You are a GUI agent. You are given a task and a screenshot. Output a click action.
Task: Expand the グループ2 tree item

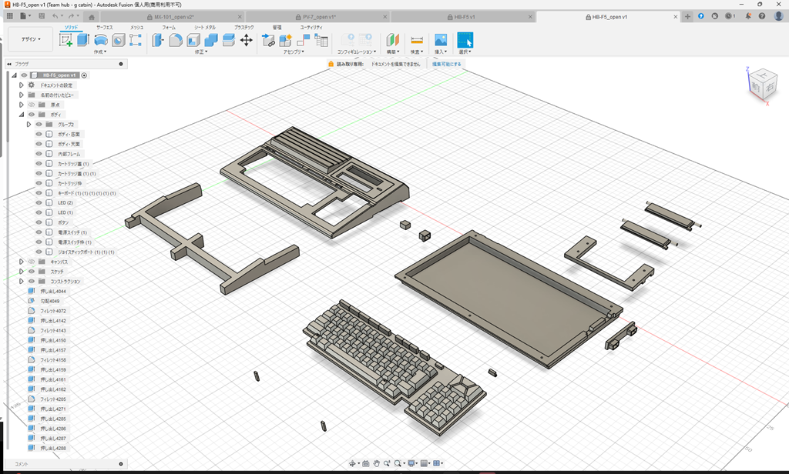(29, 124)
